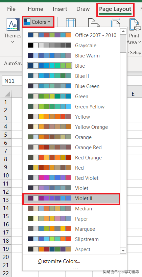Click Customize Colors... at list bottom
The width and height of the screenshot is (142, 277).
point(59,261)
